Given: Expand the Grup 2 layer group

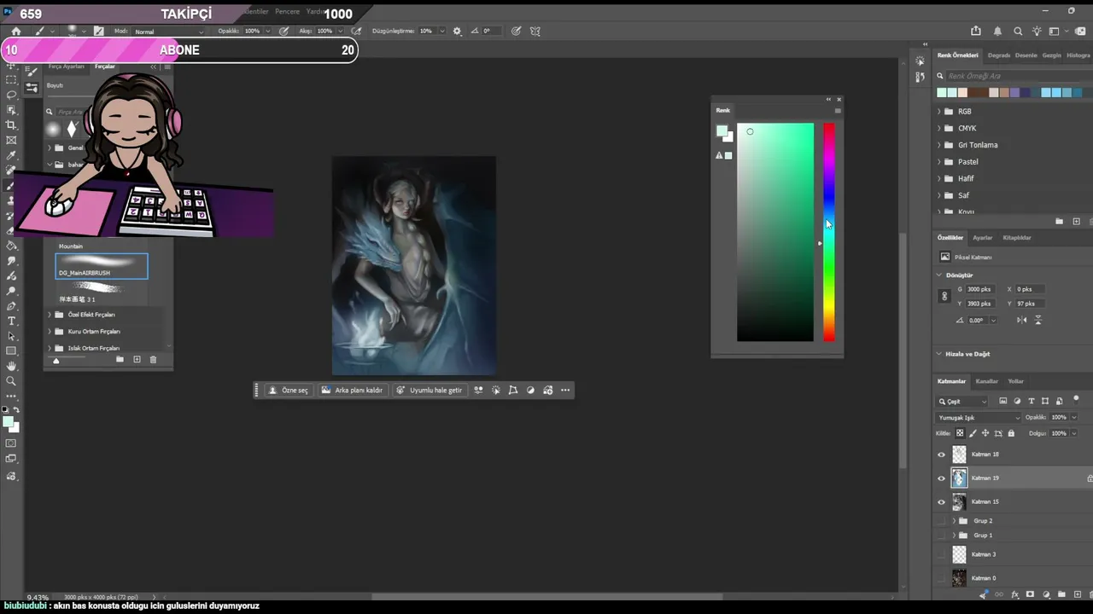Looking at the screenshot, I should pyautogui.click(x=954, y=521).
